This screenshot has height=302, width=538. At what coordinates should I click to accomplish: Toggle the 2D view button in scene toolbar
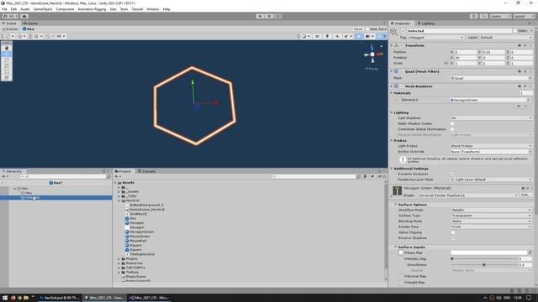318,36
